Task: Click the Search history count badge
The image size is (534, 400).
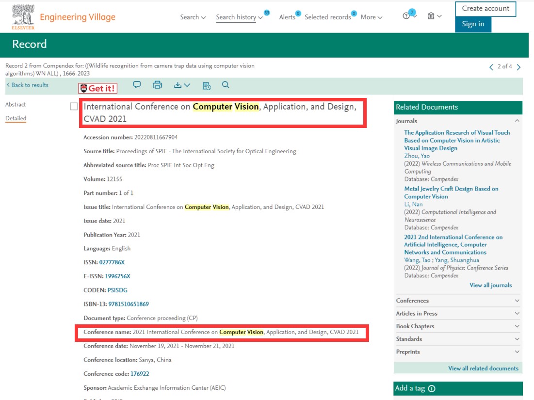Action: (x=267, y=13)
